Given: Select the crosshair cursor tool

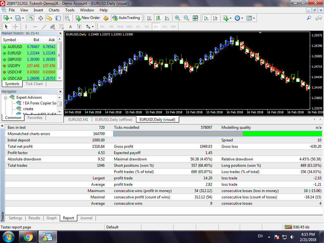Looking at the screenshot, I should pos(15,27).
